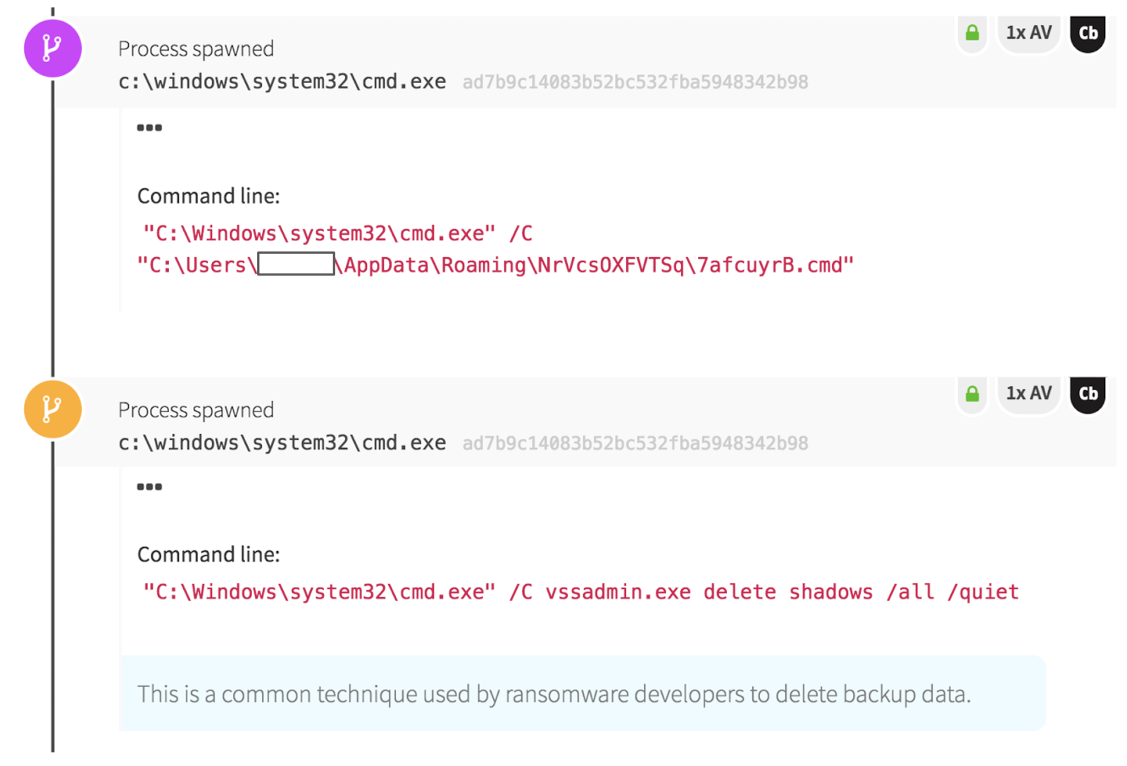Click the orange process spawned branch icon
The height and width of the screenshot is (766, 1127).
[52, 409]
